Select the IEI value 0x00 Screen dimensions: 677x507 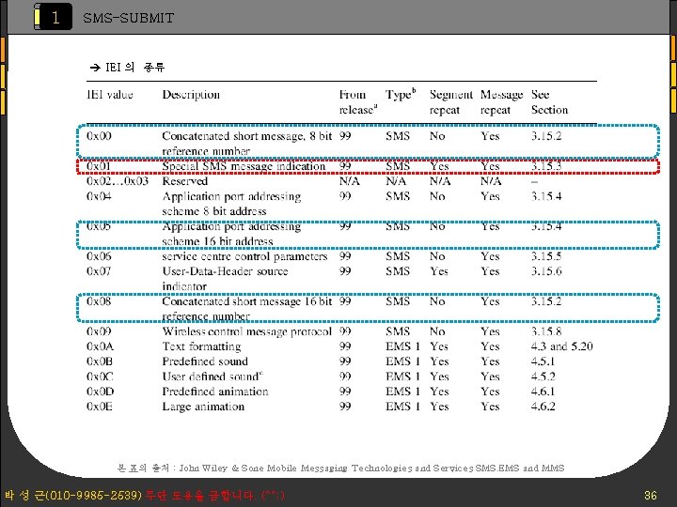99,136
